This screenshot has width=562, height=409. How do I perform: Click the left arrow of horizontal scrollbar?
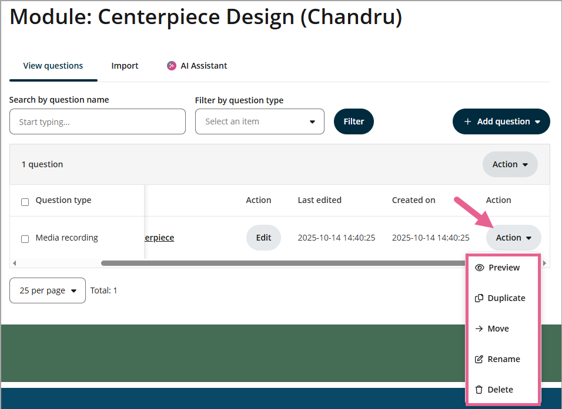click(x=14, y=263)
